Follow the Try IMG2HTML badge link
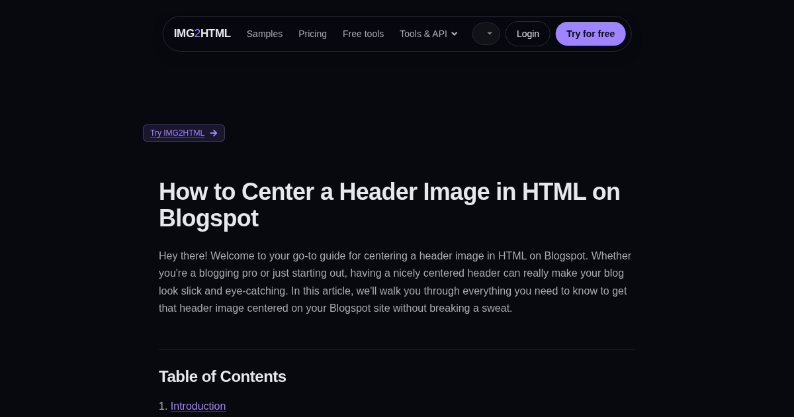794x417 pixels. click(184, 133)
